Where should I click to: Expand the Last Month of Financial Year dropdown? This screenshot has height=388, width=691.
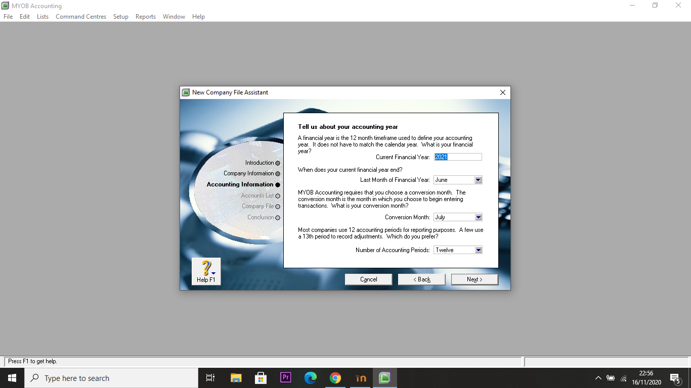coord(478,180)
